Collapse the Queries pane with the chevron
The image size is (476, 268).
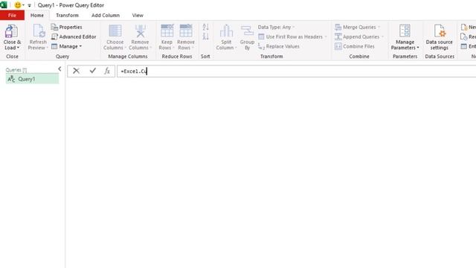59,69
